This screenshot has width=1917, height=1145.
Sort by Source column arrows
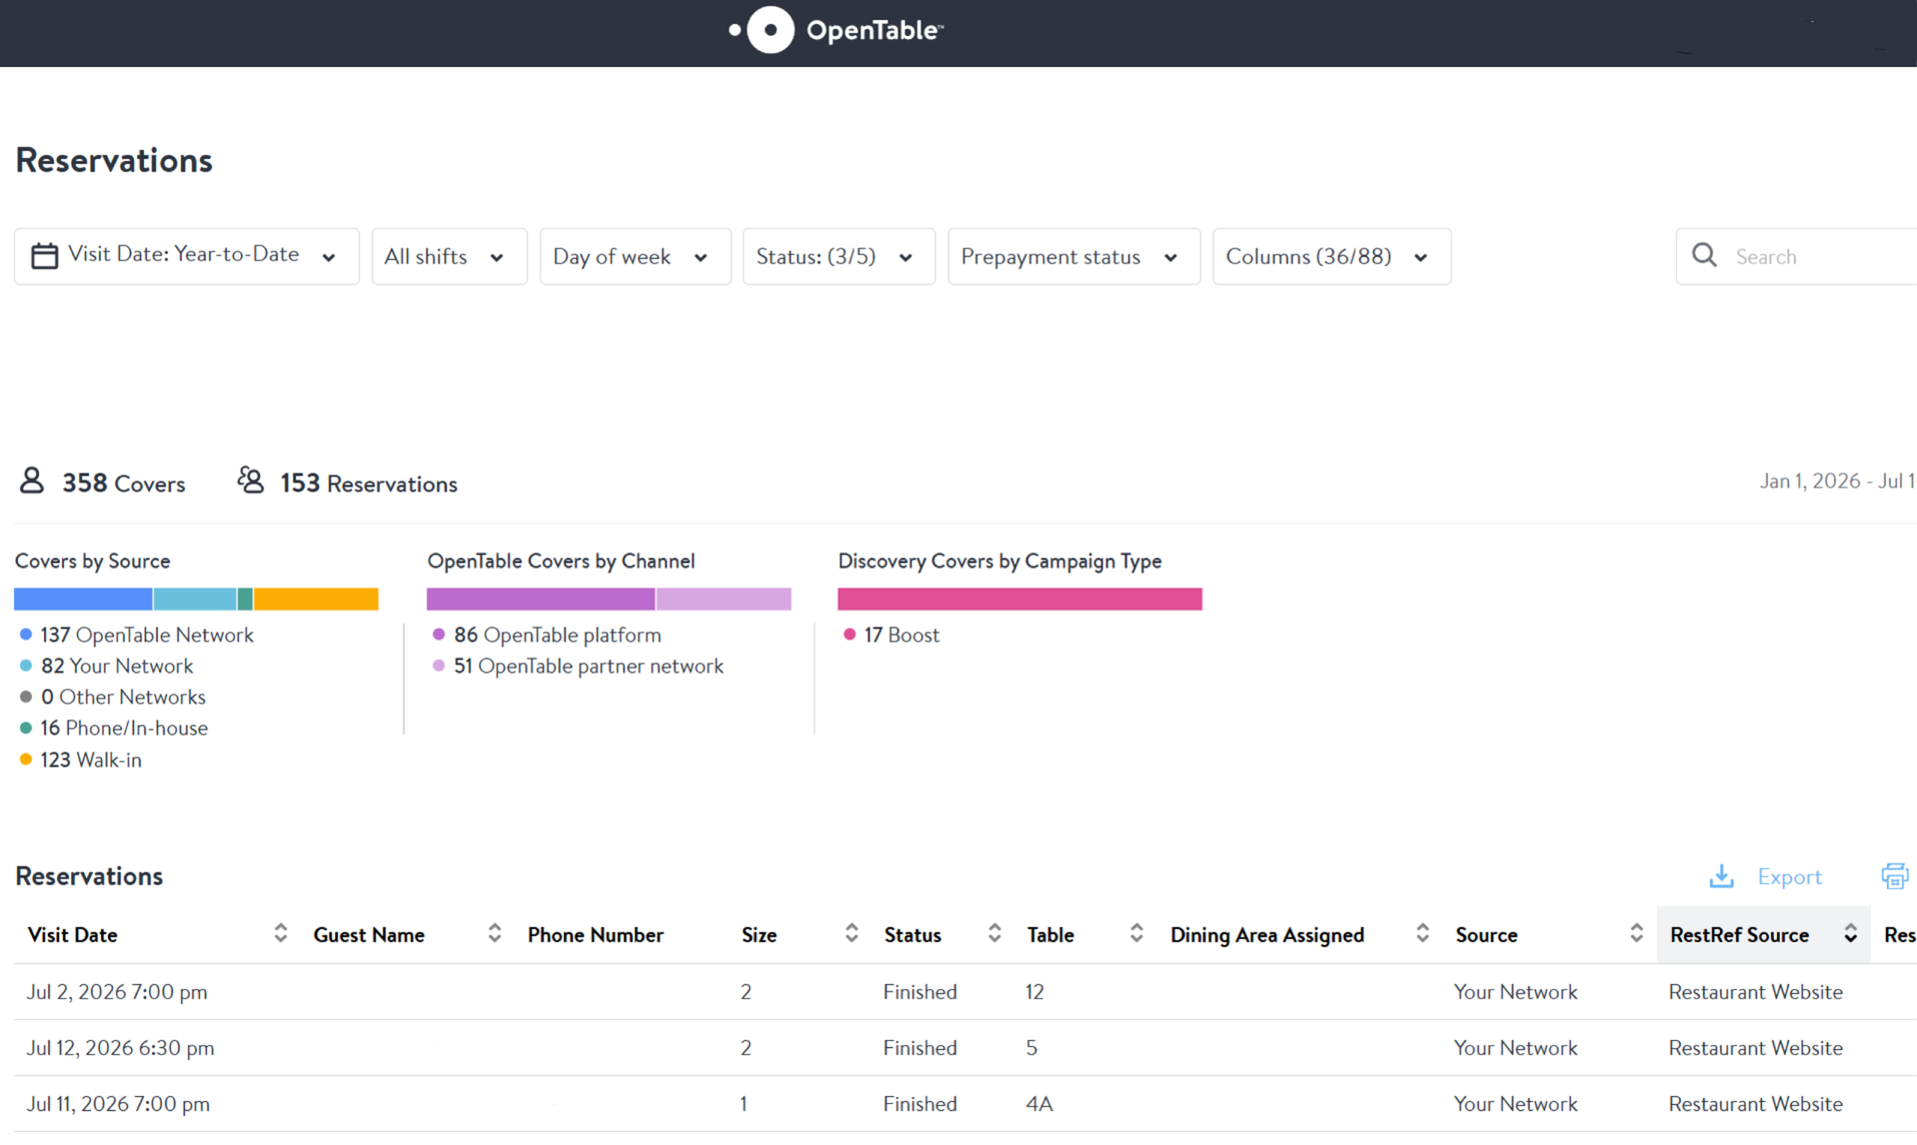tap(1636, 934)
